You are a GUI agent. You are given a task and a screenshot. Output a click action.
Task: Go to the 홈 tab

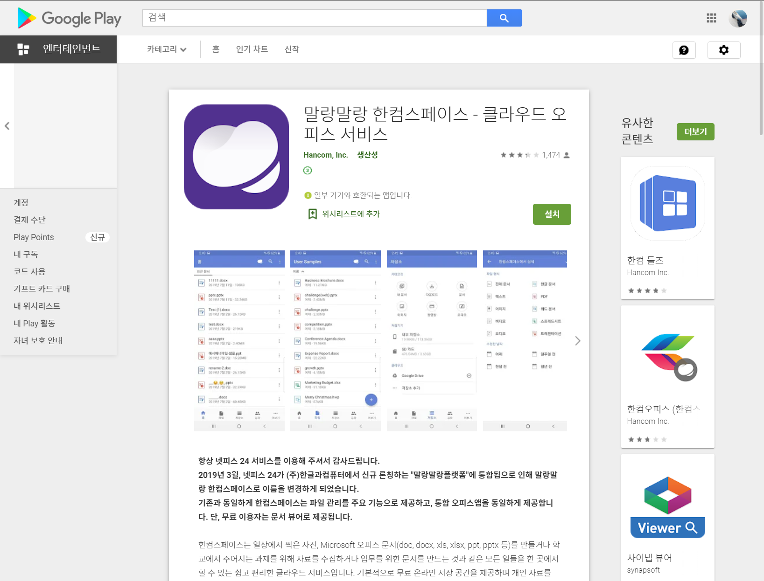pyautogui.click(x=216, y=49)
